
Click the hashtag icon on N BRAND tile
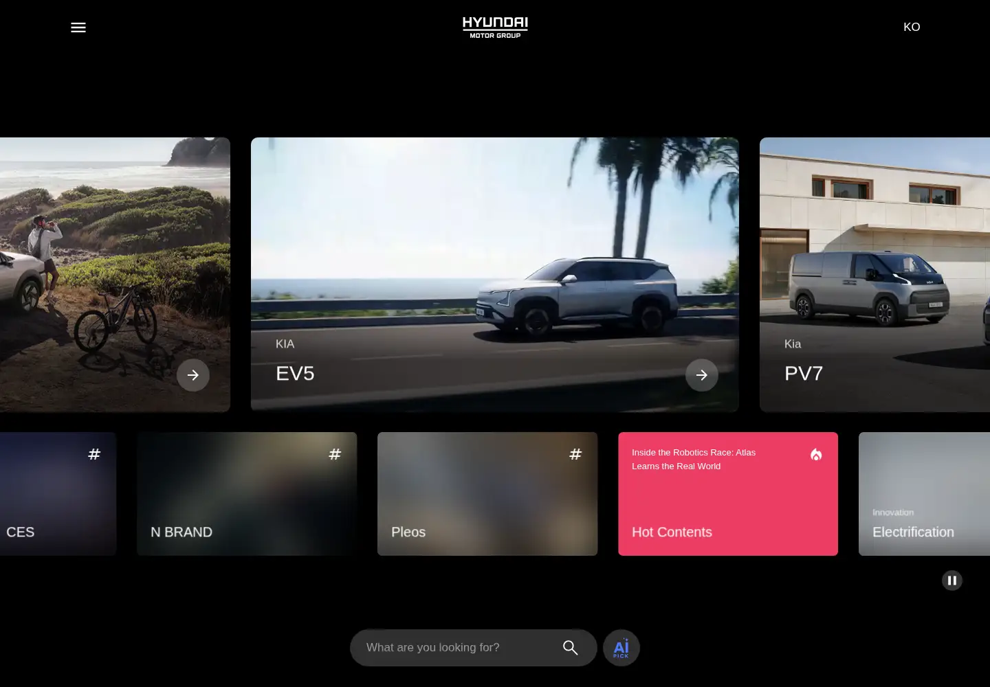335,454
